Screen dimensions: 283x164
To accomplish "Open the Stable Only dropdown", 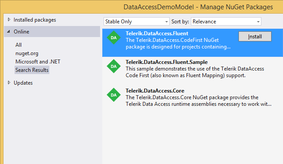I will 137,22.
